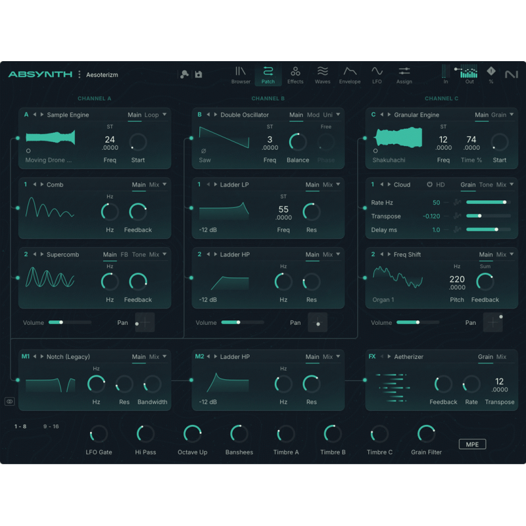
Task: Open Granular Engine module dropdown menu
Action: 512,114
